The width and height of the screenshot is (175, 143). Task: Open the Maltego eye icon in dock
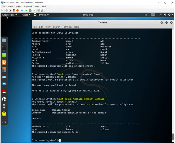coord(4,77)
